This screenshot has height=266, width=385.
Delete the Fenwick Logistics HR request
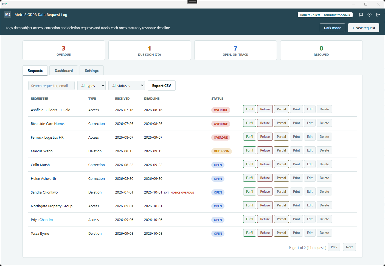click(324, 137)
